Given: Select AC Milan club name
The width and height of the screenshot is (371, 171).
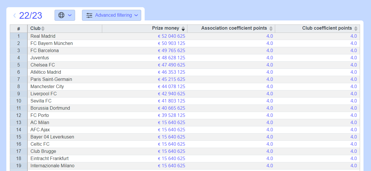Looking at the screenshot, I should 40,123.
